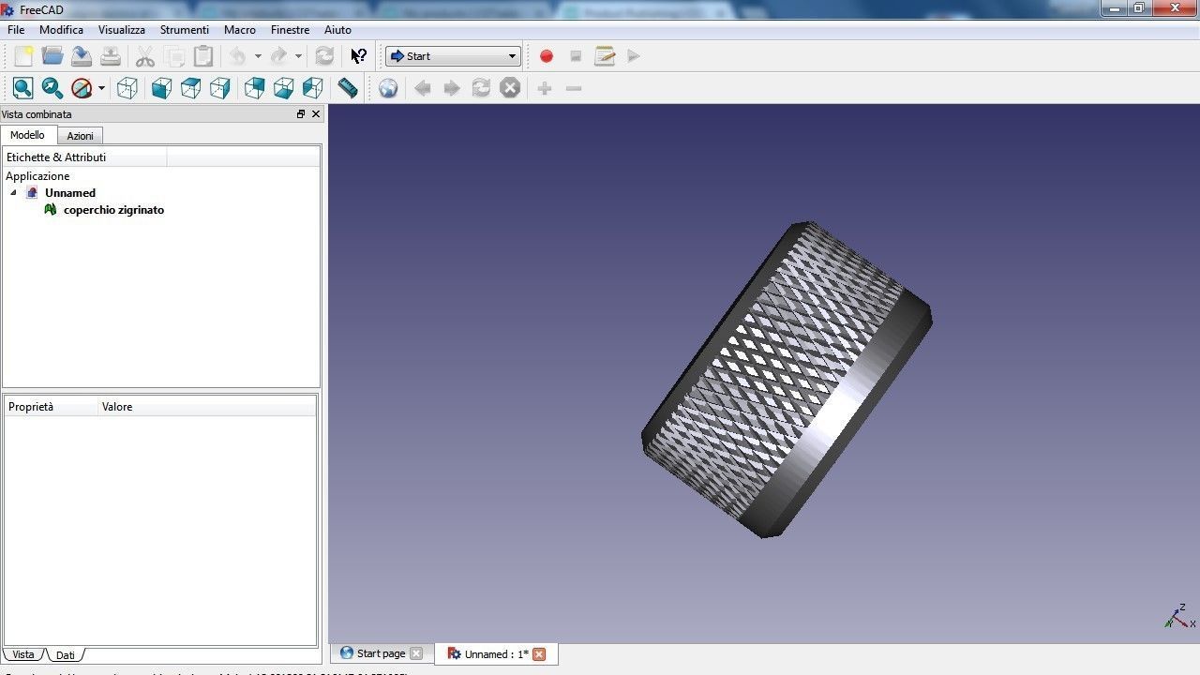
Task: Select the Unnamed document tree item
Action: (x=70, y=193)
